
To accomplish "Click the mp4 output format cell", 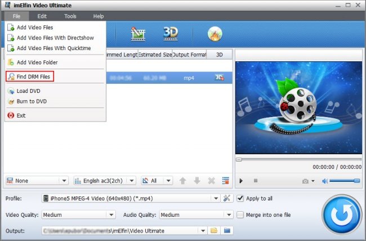I will (189, 78).
